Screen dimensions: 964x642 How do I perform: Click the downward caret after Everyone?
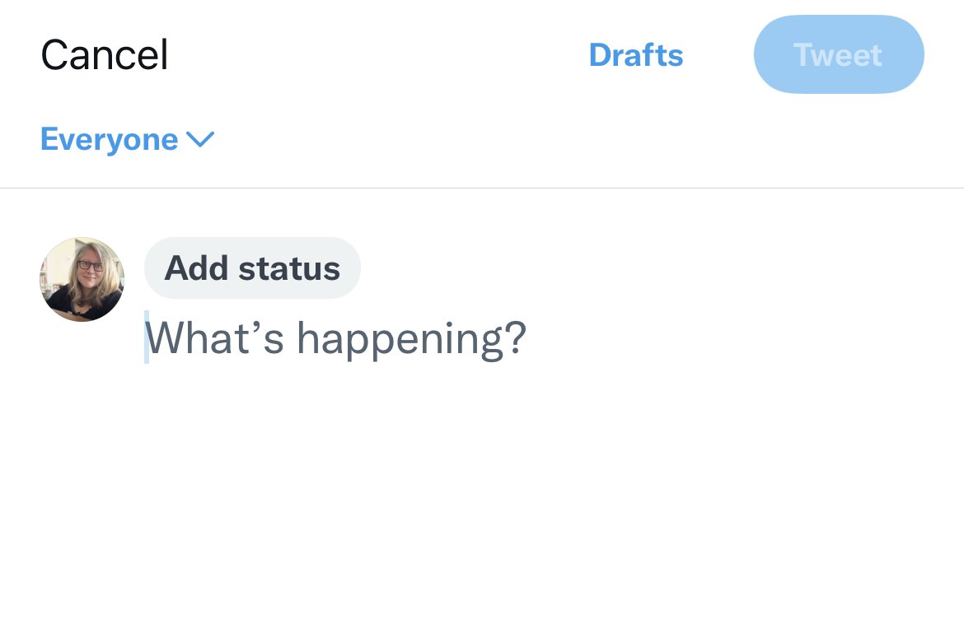tap(200, 140)
